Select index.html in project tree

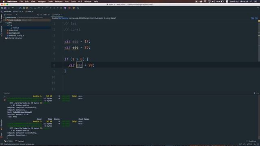point(13,30)
